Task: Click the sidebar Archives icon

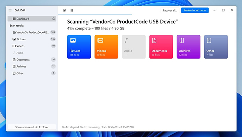Action: pos(14,66)
